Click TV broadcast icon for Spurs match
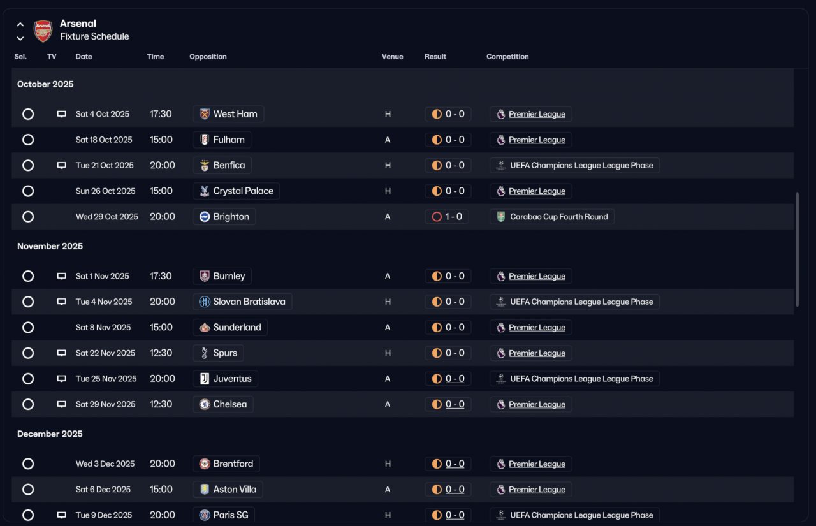 [x=62, y=353]
